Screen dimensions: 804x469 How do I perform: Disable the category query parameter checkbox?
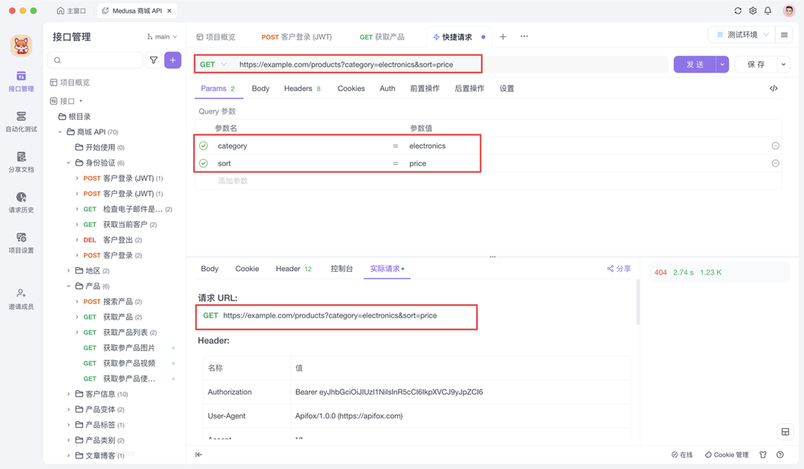[x=203, y=146]
